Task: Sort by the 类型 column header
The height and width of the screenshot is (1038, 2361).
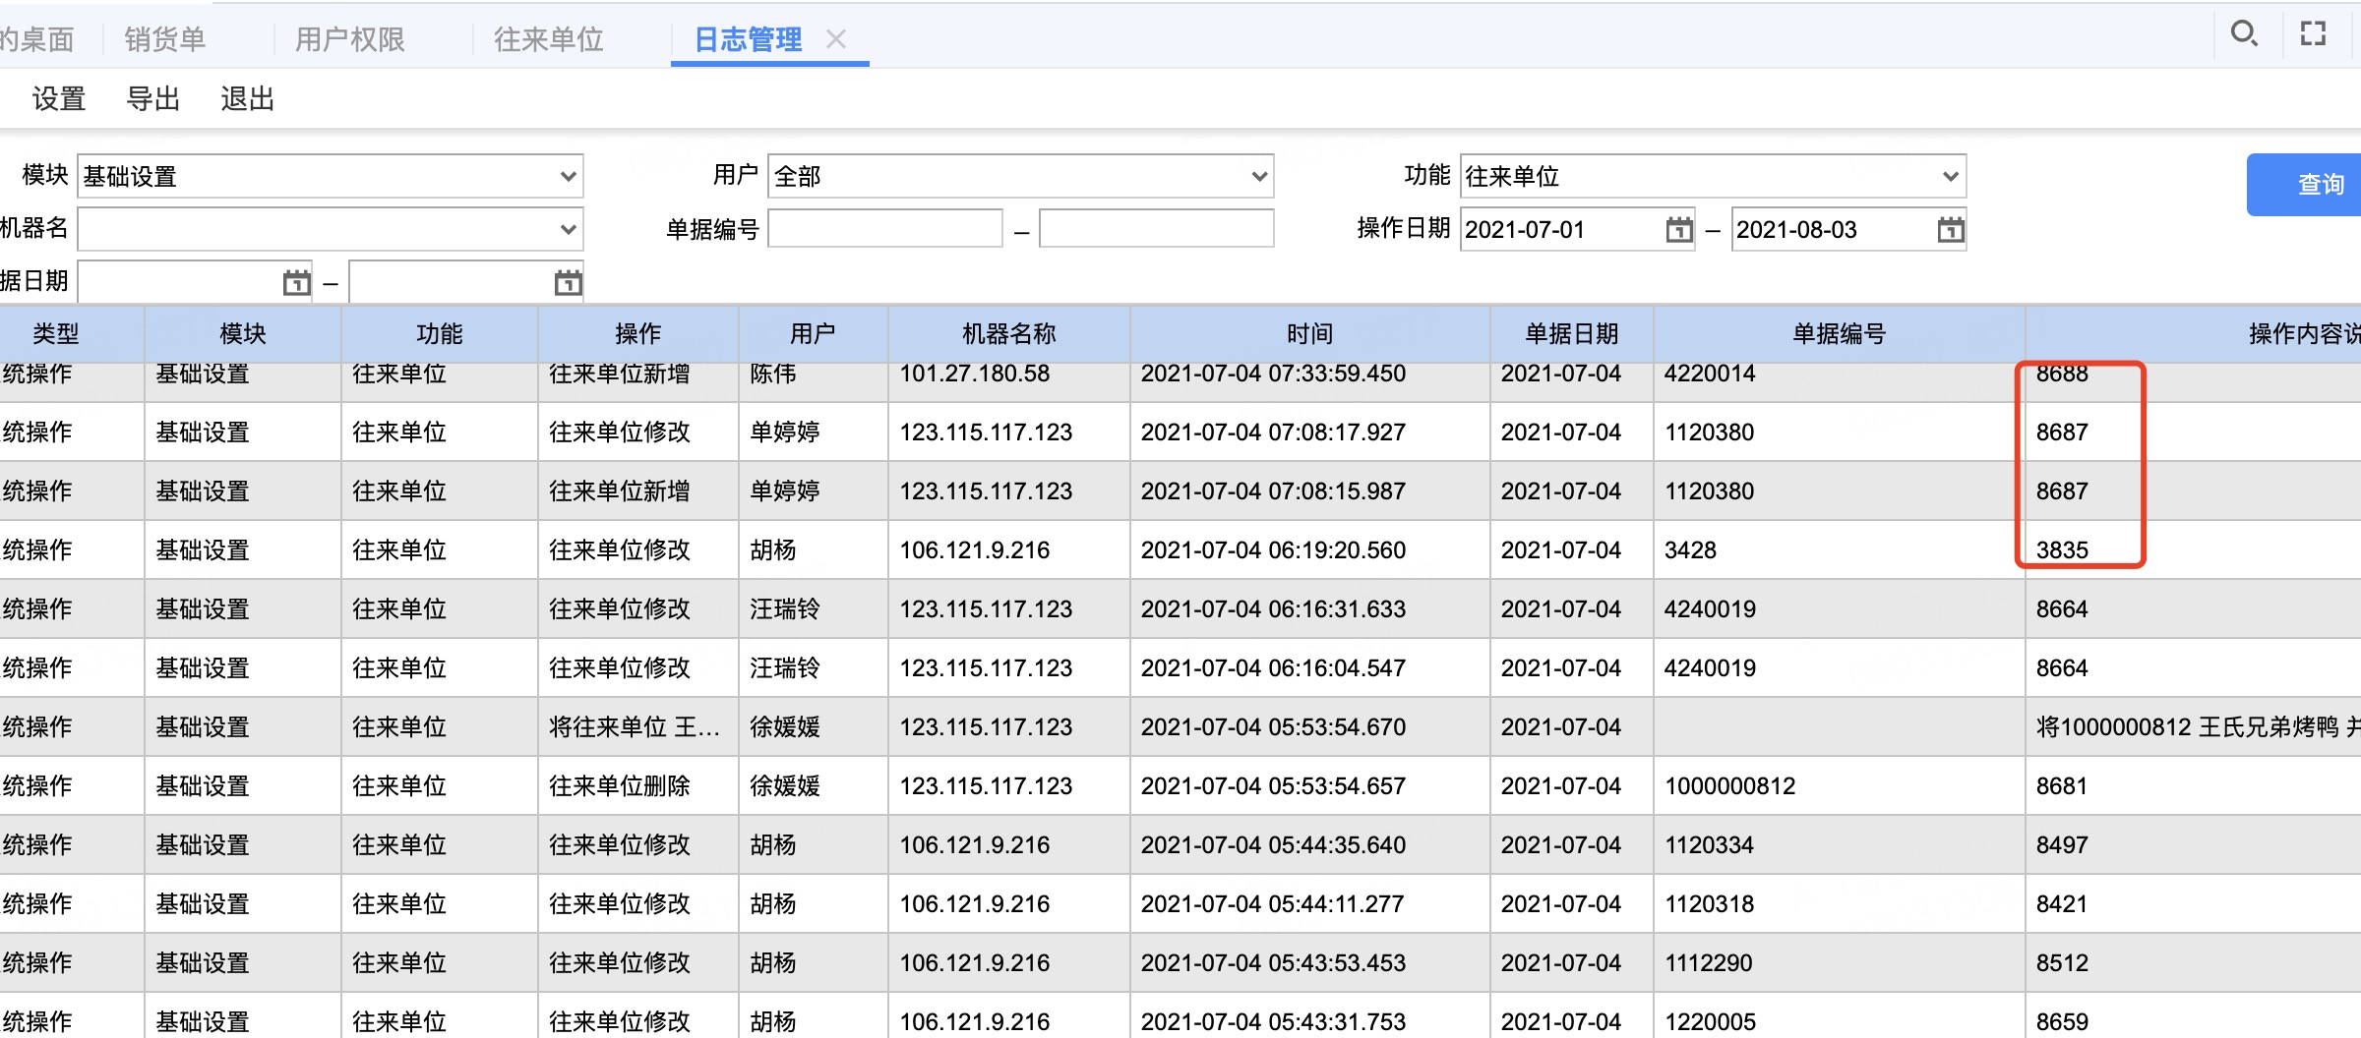Action: tap(56, 334)
